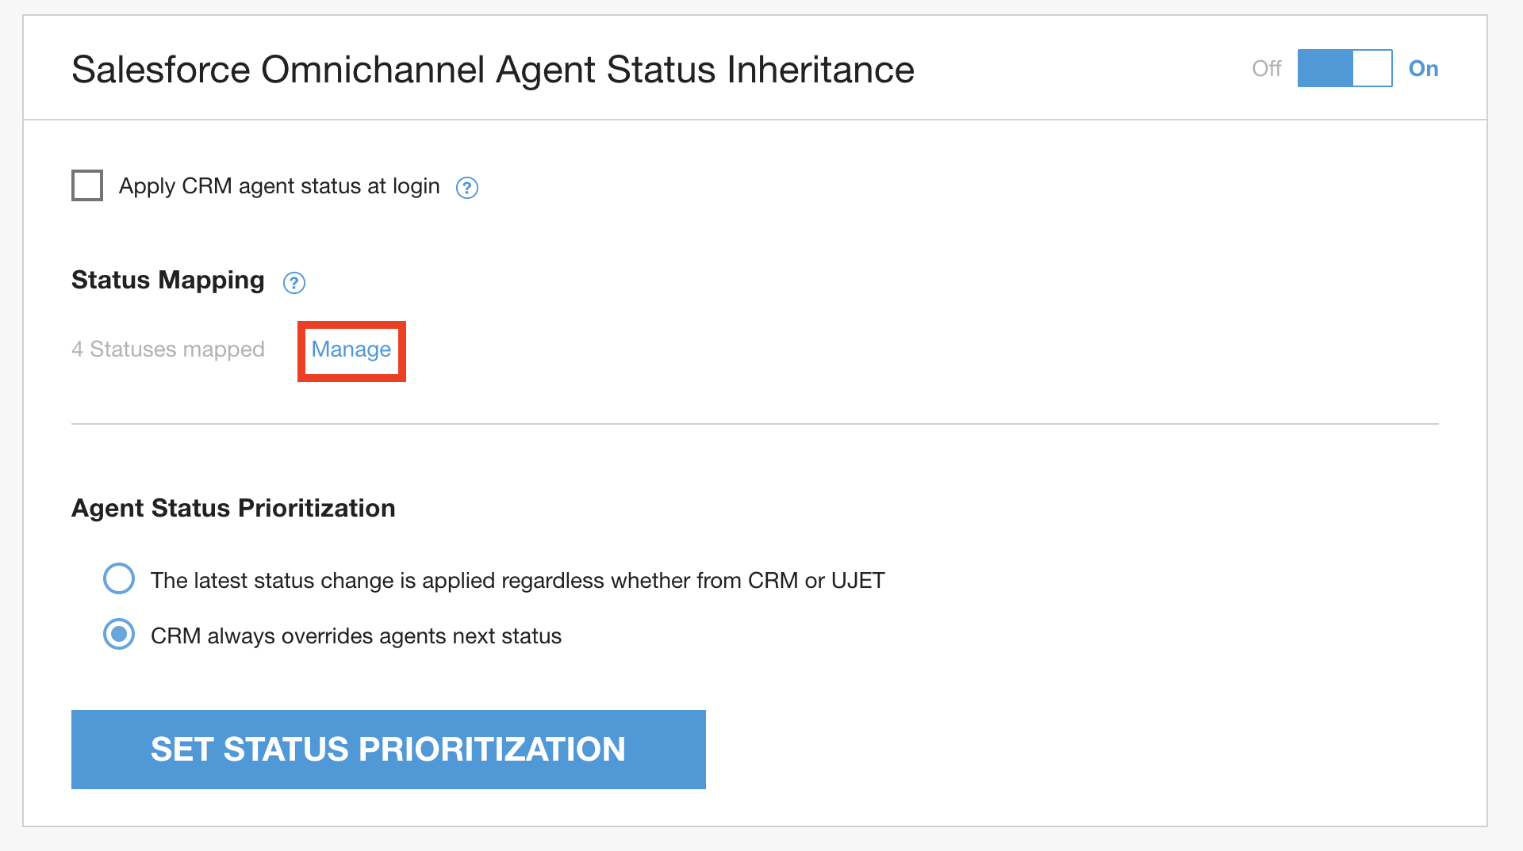Turn off the Agent Status Inheritance toggle switch
The width and height of the screenshot is (1523, 851).
pyautogui.click(x=1345, y=68)
